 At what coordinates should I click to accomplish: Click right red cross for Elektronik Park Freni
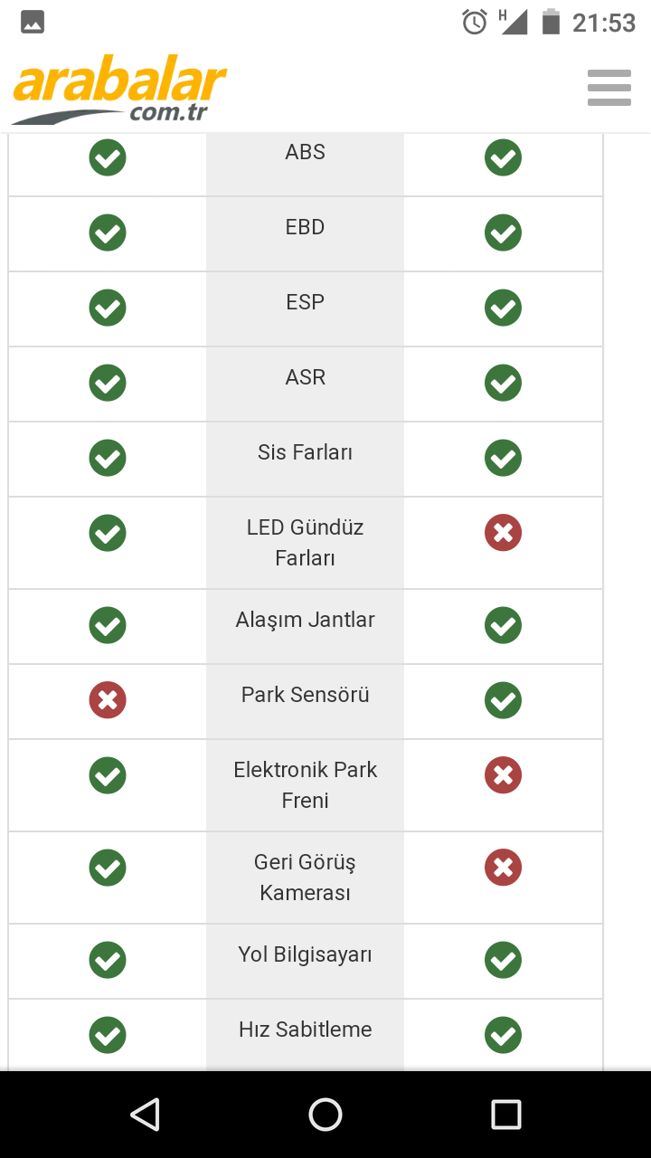point(503,775)
